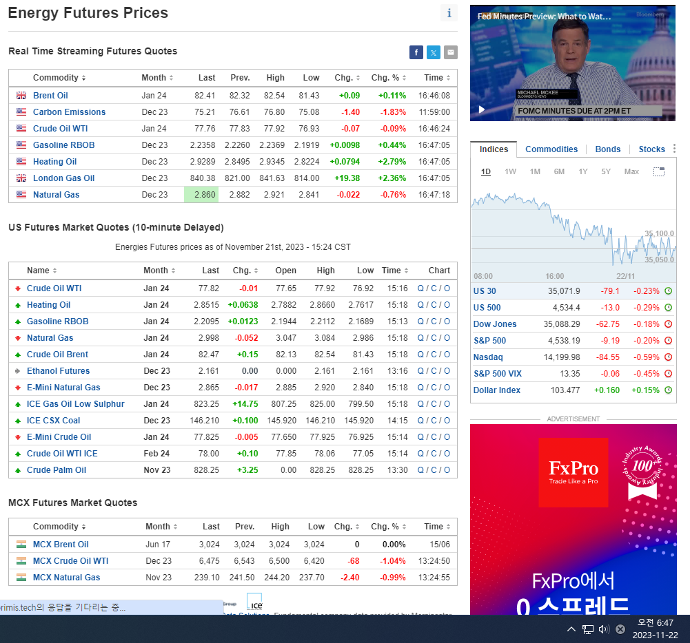
Task: Click the UK flag beside Brent Oil
Action: pos(21,96)
